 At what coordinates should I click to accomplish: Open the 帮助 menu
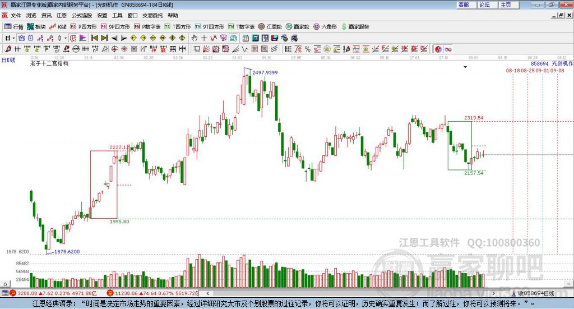coord(173,15)
